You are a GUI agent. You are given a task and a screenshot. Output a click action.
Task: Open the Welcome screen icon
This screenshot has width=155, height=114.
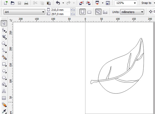(x=108, y=3)
